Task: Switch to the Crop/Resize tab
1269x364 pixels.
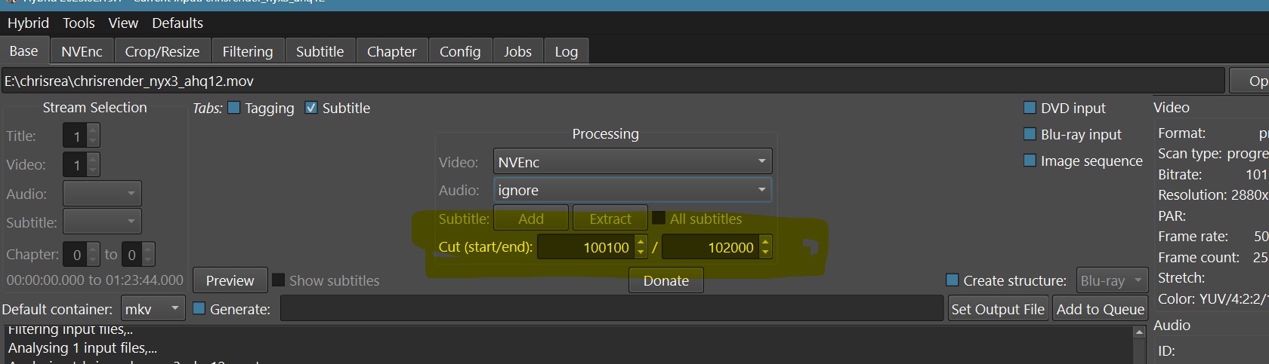Action: pyautogui.click(x=162, y=51)
